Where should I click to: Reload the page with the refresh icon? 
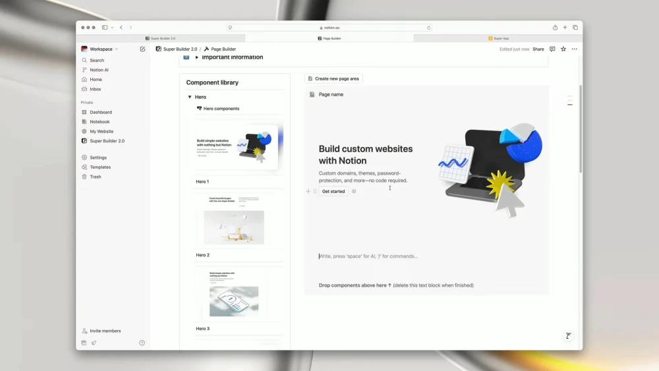429,28
